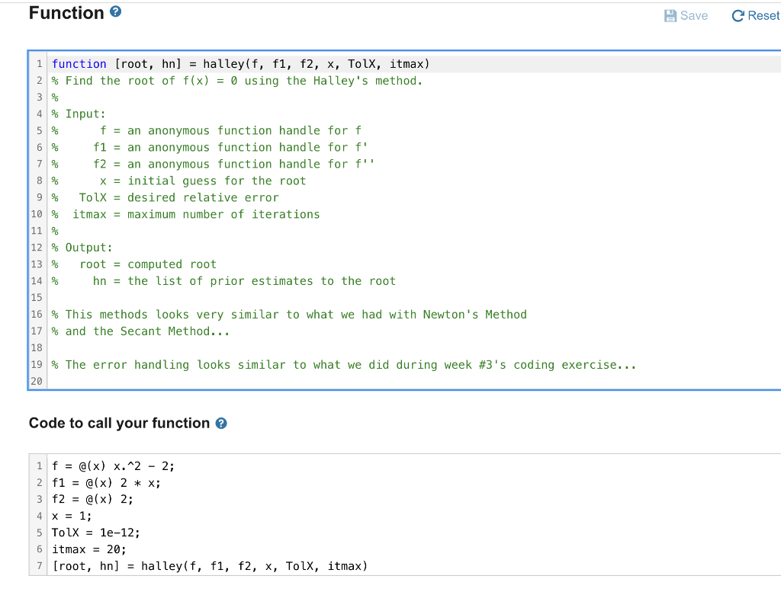Select line number 7 in the call code editor
Image resolution: width=781 pixels, height=595 pixels.
[x=39, y=565]
